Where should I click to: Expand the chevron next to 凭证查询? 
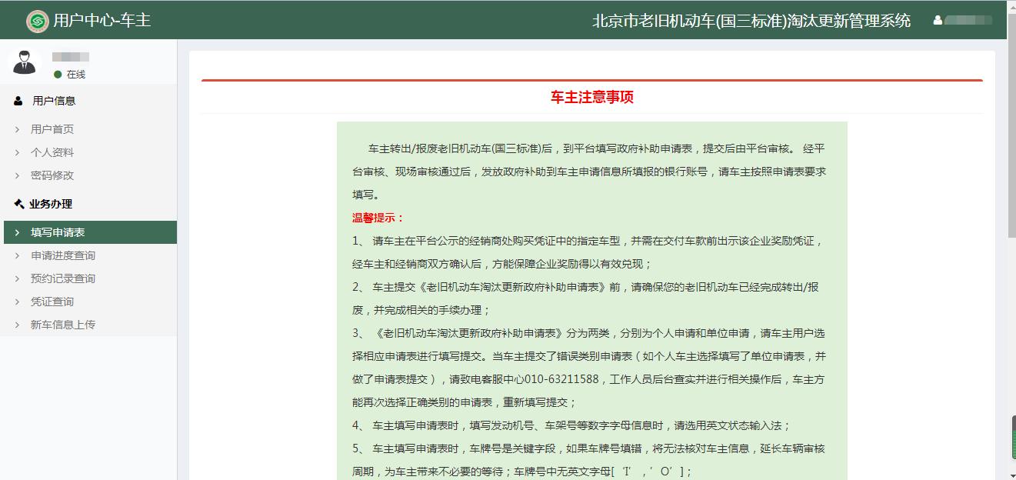click(x=16, y=302)
